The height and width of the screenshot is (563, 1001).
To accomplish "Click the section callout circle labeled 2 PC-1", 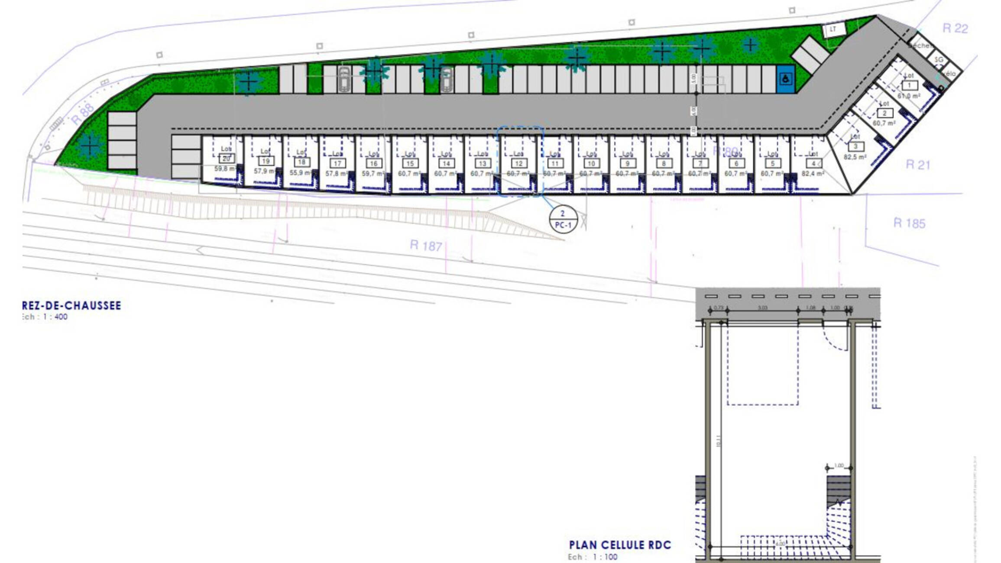I will click(x=563, y=220).
